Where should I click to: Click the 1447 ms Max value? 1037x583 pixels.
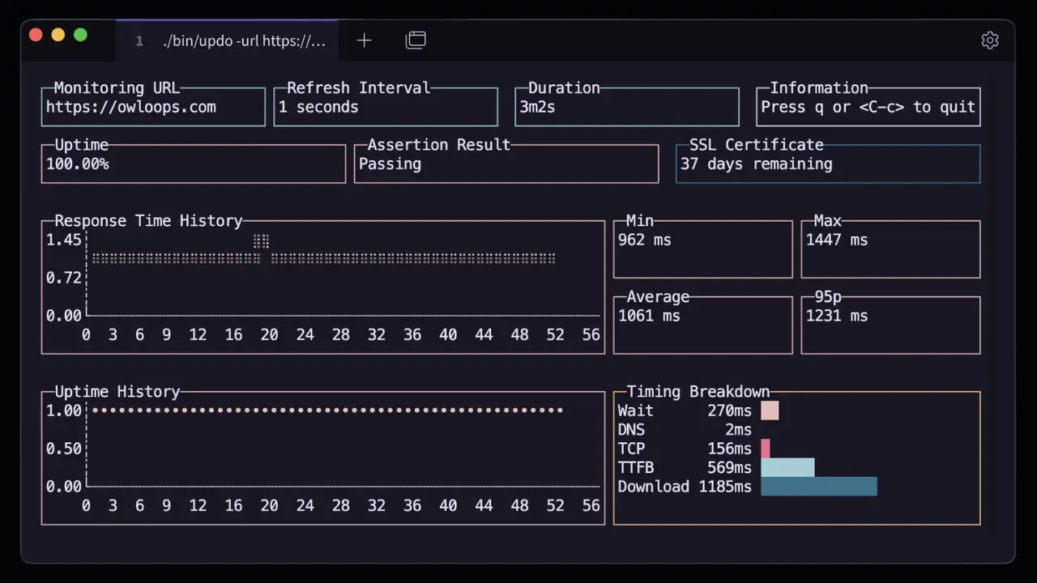[x=836, y=240]
